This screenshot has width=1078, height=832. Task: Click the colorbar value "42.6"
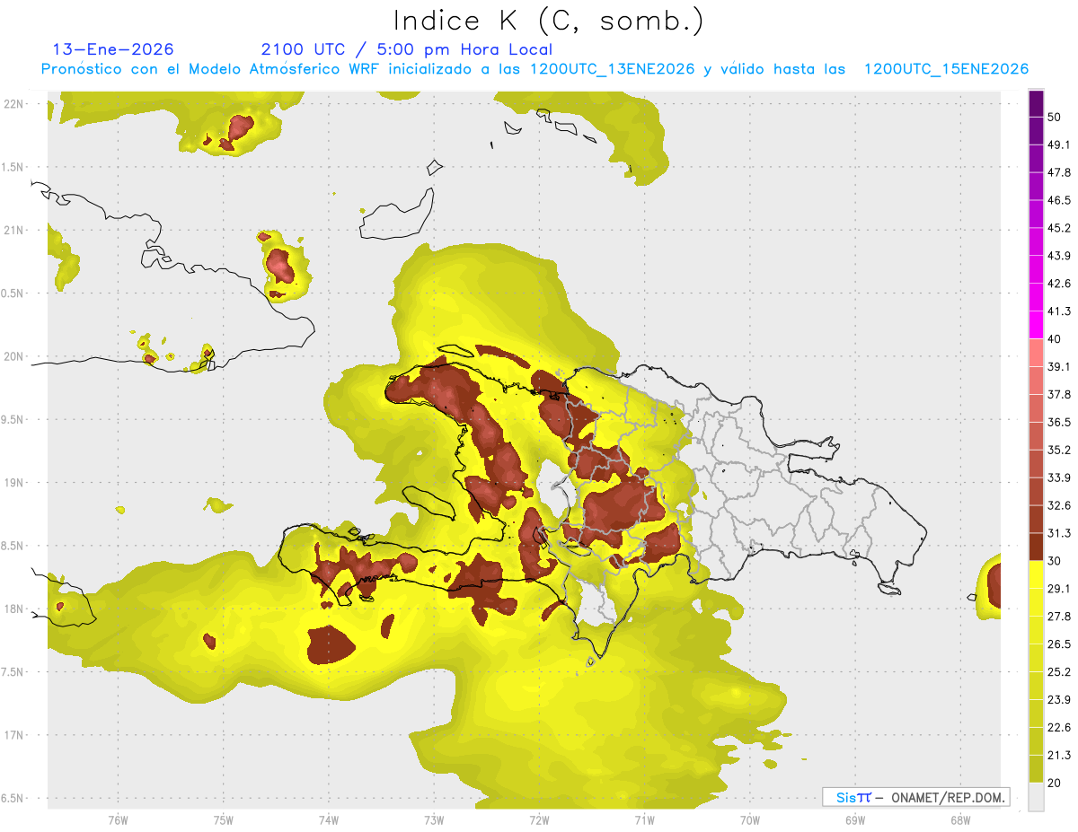[1059, 284]
